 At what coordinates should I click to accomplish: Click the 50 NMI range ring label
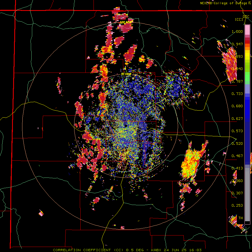[x=126, y=74]
